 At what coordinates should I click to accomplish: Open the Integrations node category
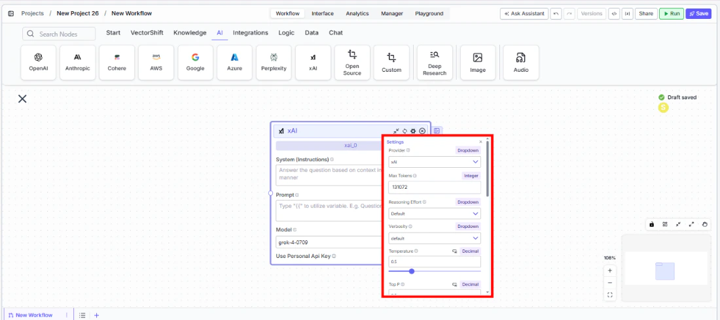pos(250,33)
